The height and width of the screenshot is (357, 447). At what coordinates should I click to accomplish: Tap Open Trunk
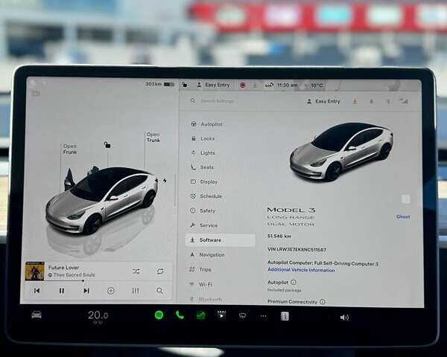point(153,137)
